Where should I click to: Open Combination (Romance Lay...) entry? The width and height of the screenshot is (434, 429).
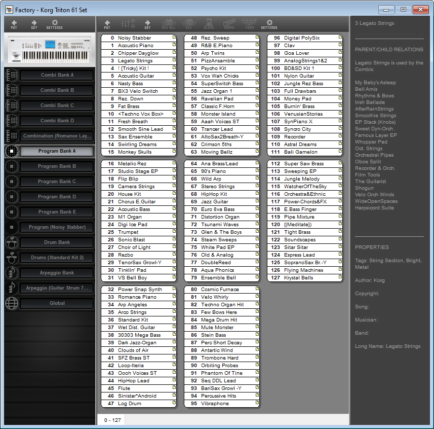pos(57,136)
